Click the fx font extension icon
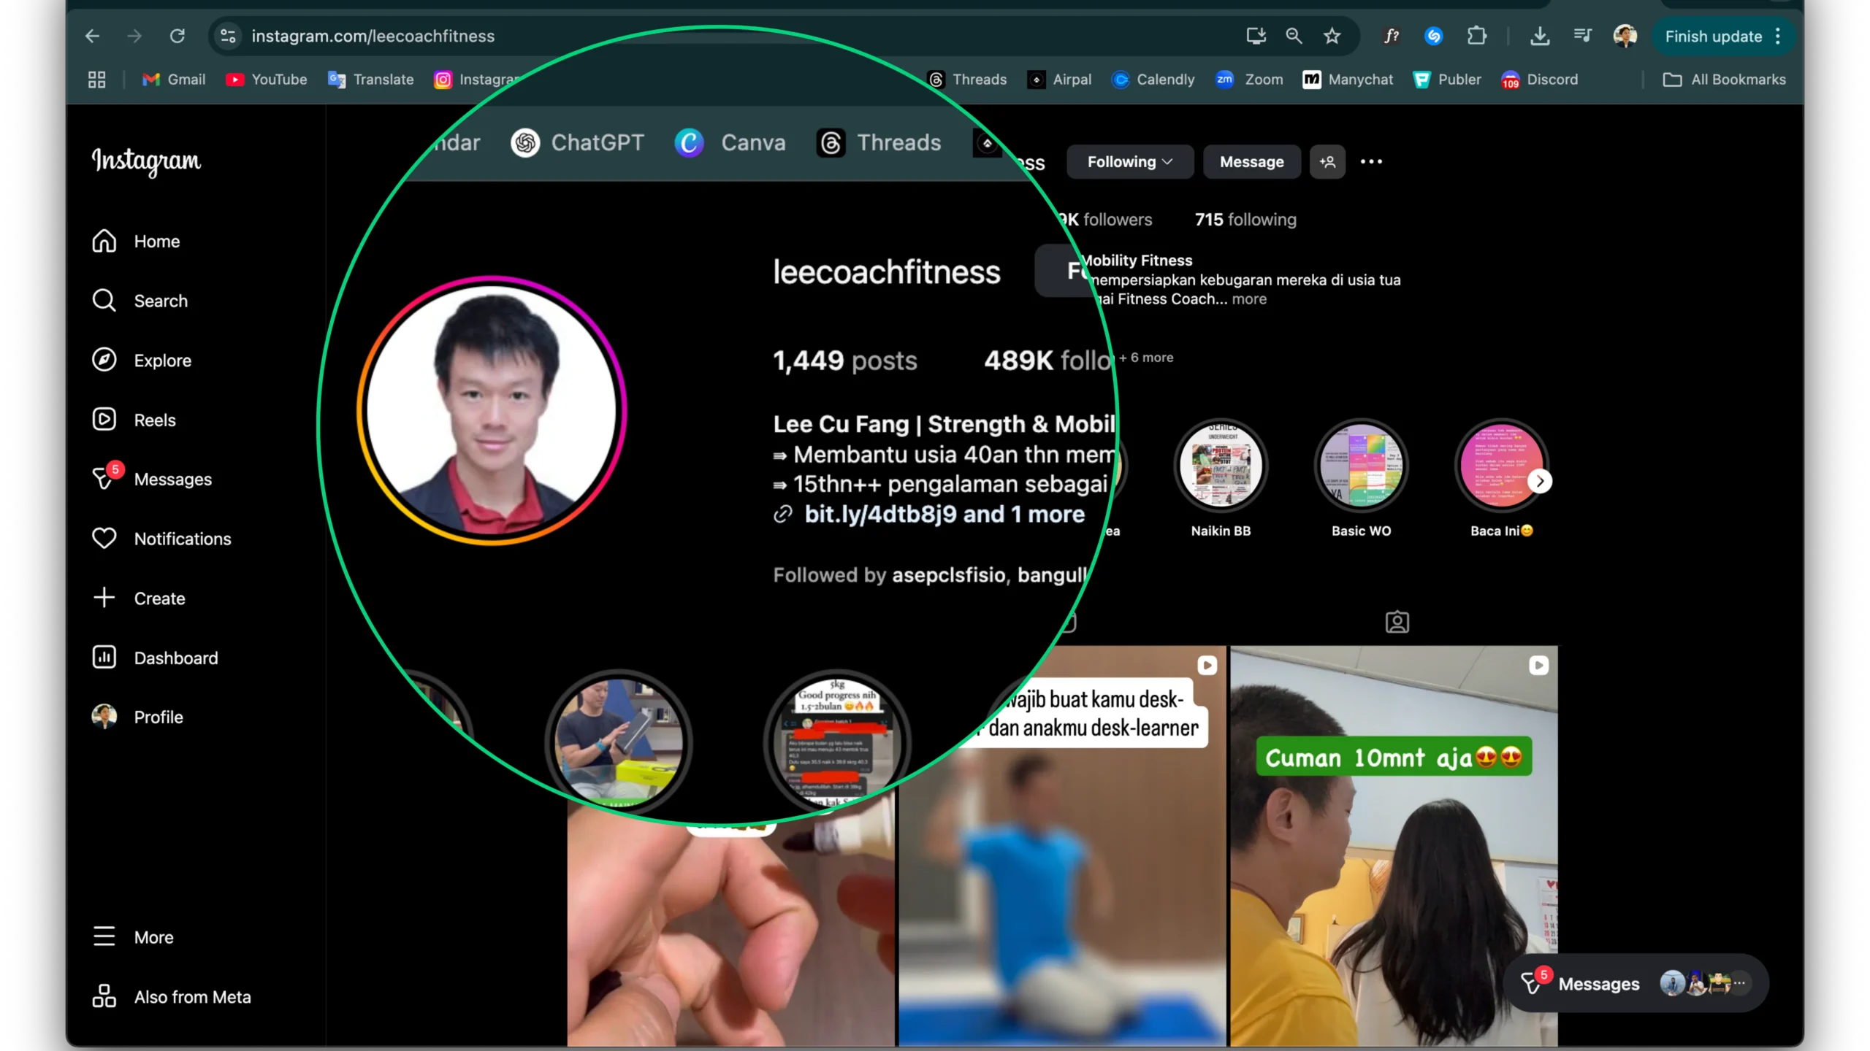Screen dimensions: 1870x1051 click(1392, 36)
